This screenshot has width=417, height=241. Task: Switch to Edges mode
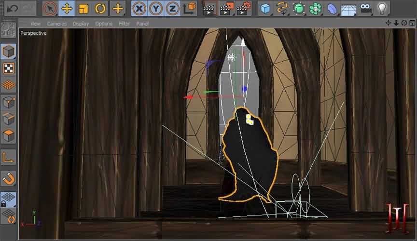pos(9,119)
